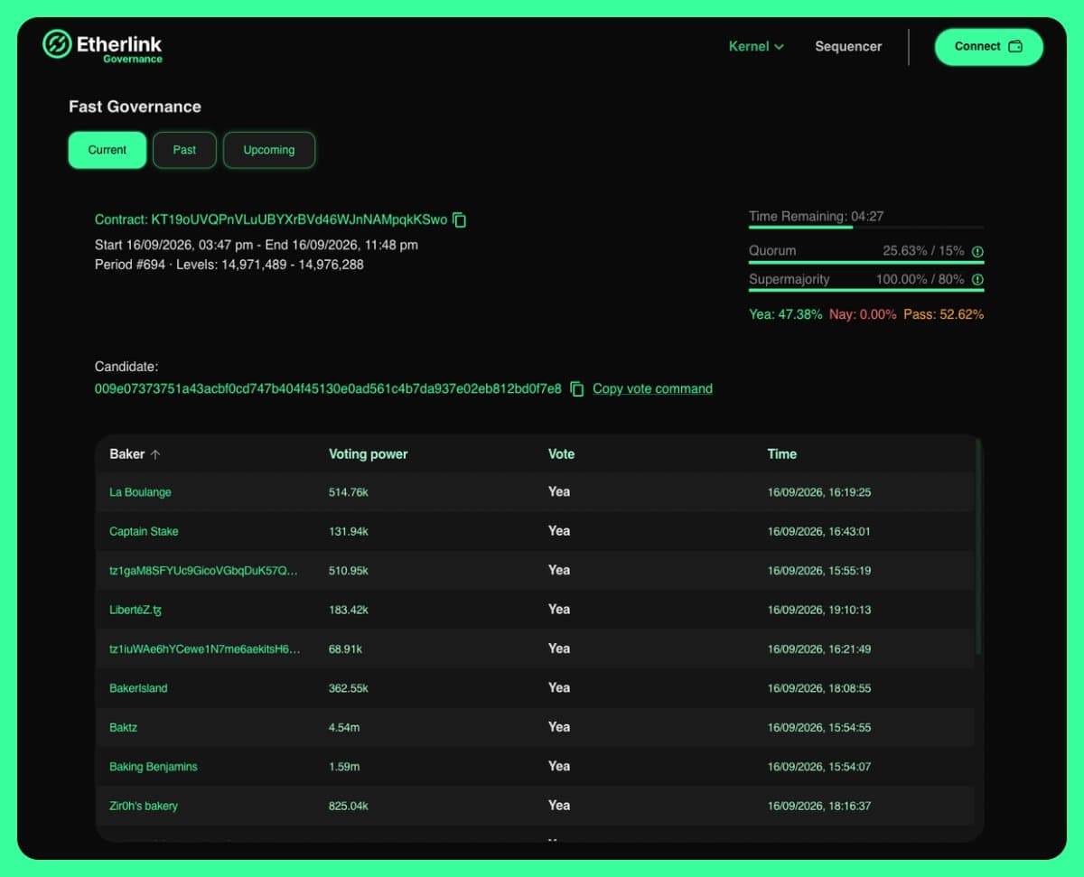
Task: Click voting power 1.59m cell
Action: (344, 766)
